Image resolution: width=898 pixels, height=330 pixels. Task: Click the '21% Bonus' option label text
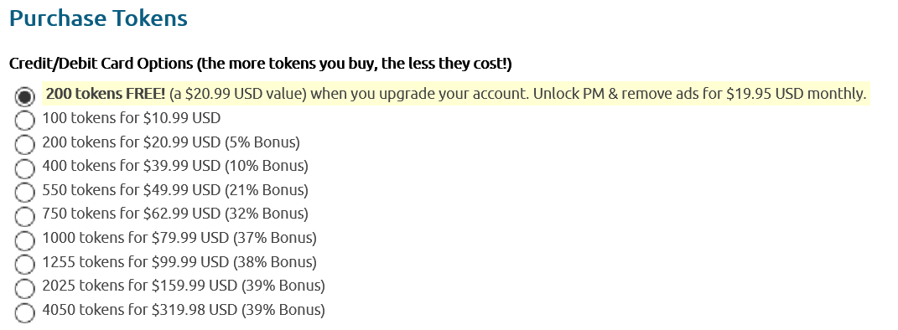[267, 190]
